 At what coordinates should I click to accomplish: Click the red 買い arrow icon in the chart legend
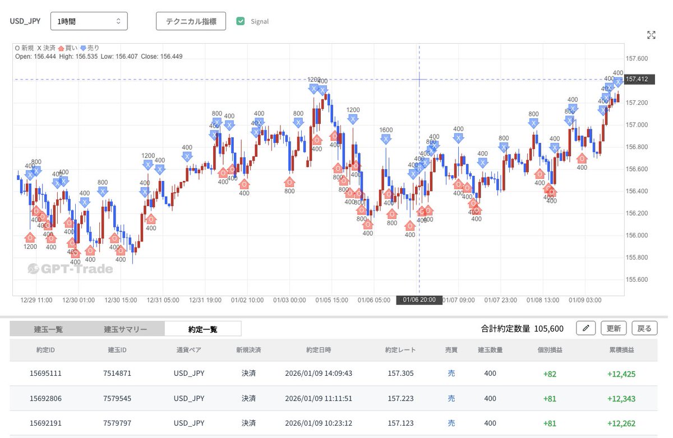[62, 48]
